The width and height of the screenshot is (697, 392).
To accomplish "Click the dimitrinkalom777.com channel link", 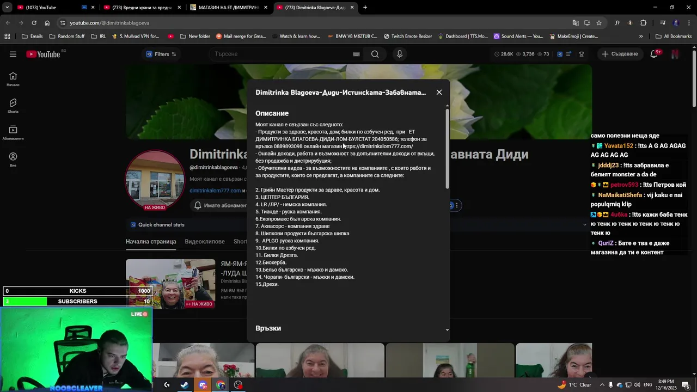I will (215, 191).
